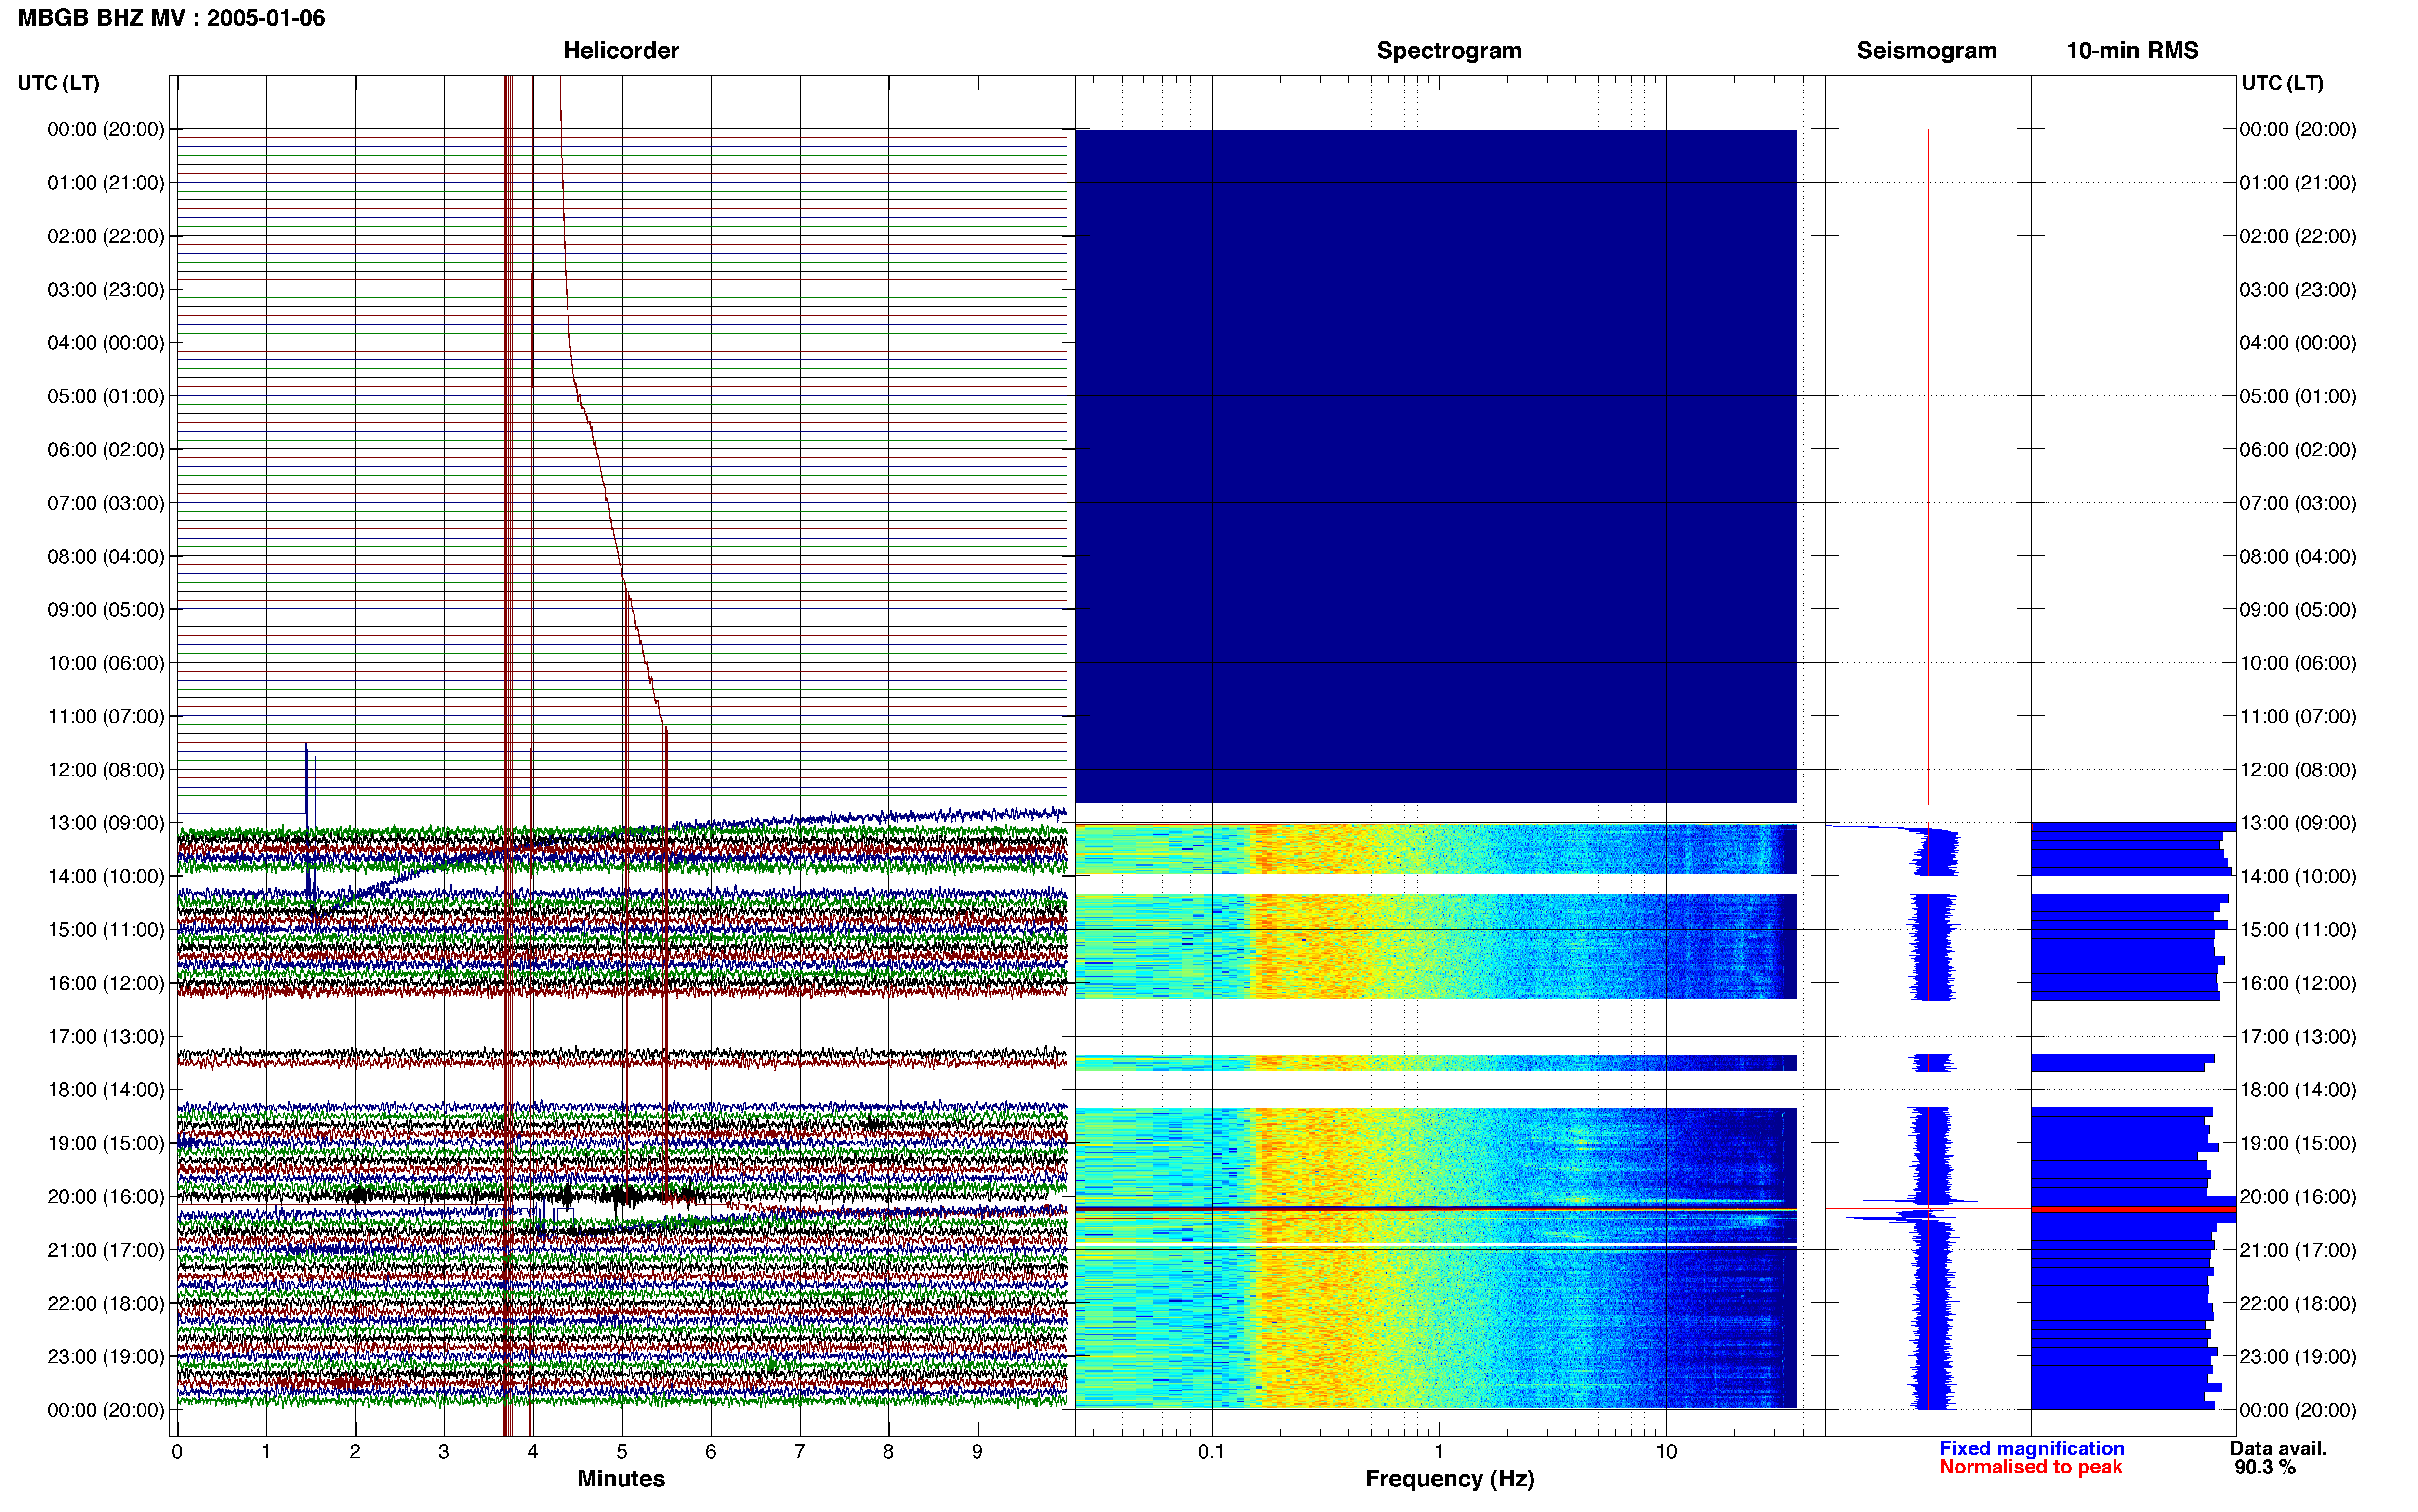Click right time label '22:00 (18:00)'
The width and height of the screenshot is (2418, 1512).
tap(2297, 1303)
